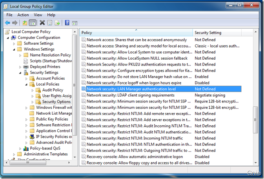Open the View menu
Viewport: 264px width, 179px height.
(38, 15)
